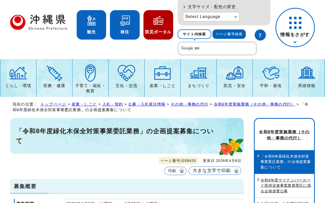The height and width of the screenshot is (203, 325).
Task: Click the ページ番号1039420 label
Action: point(178,161)
